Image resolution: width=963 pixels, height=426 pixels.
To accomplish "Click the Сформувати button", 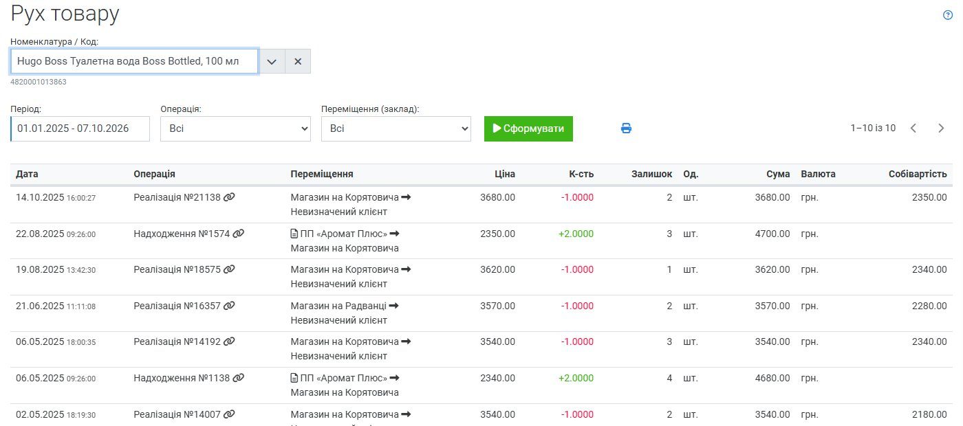I will pos(528,128).
